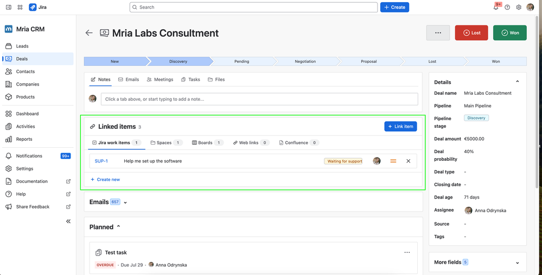Image resolution: width=542 pixels, height=275 pixels.
Task: Collapse the sidebar with double chevron
Action: [68, 221]
